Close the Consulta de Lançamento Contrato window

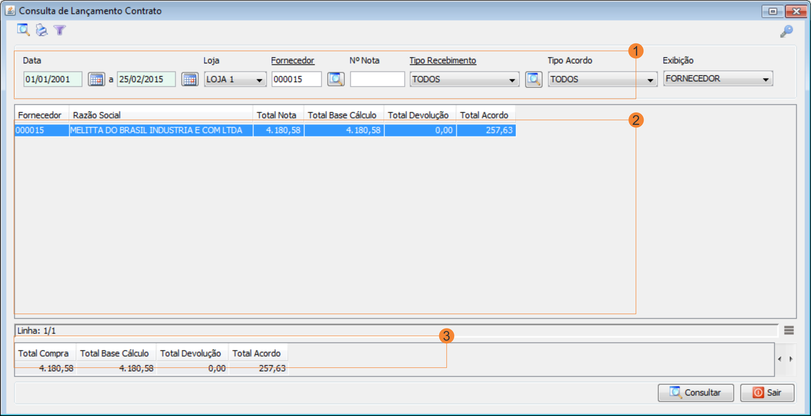[796, 11]
